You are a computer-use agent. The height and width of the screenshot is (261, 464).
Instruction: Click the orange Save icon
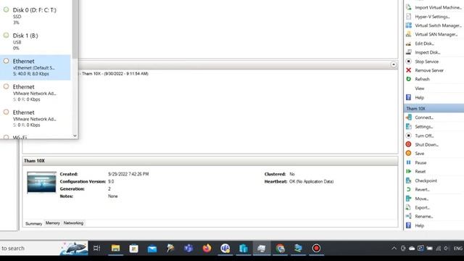click(409, 153)
